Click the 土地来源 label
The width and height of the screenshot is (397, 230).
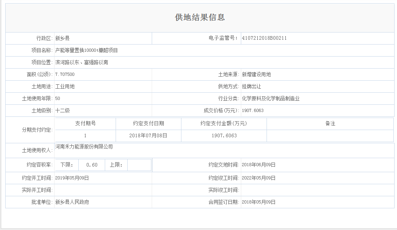[x=229, y=74]
